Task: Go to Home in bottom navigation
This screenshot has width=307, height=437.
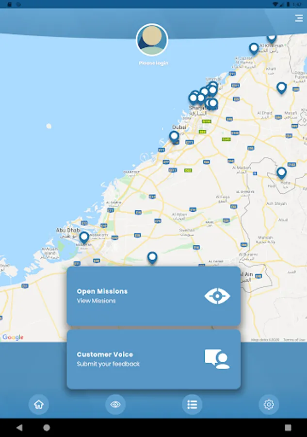Action: pos(39,404)
